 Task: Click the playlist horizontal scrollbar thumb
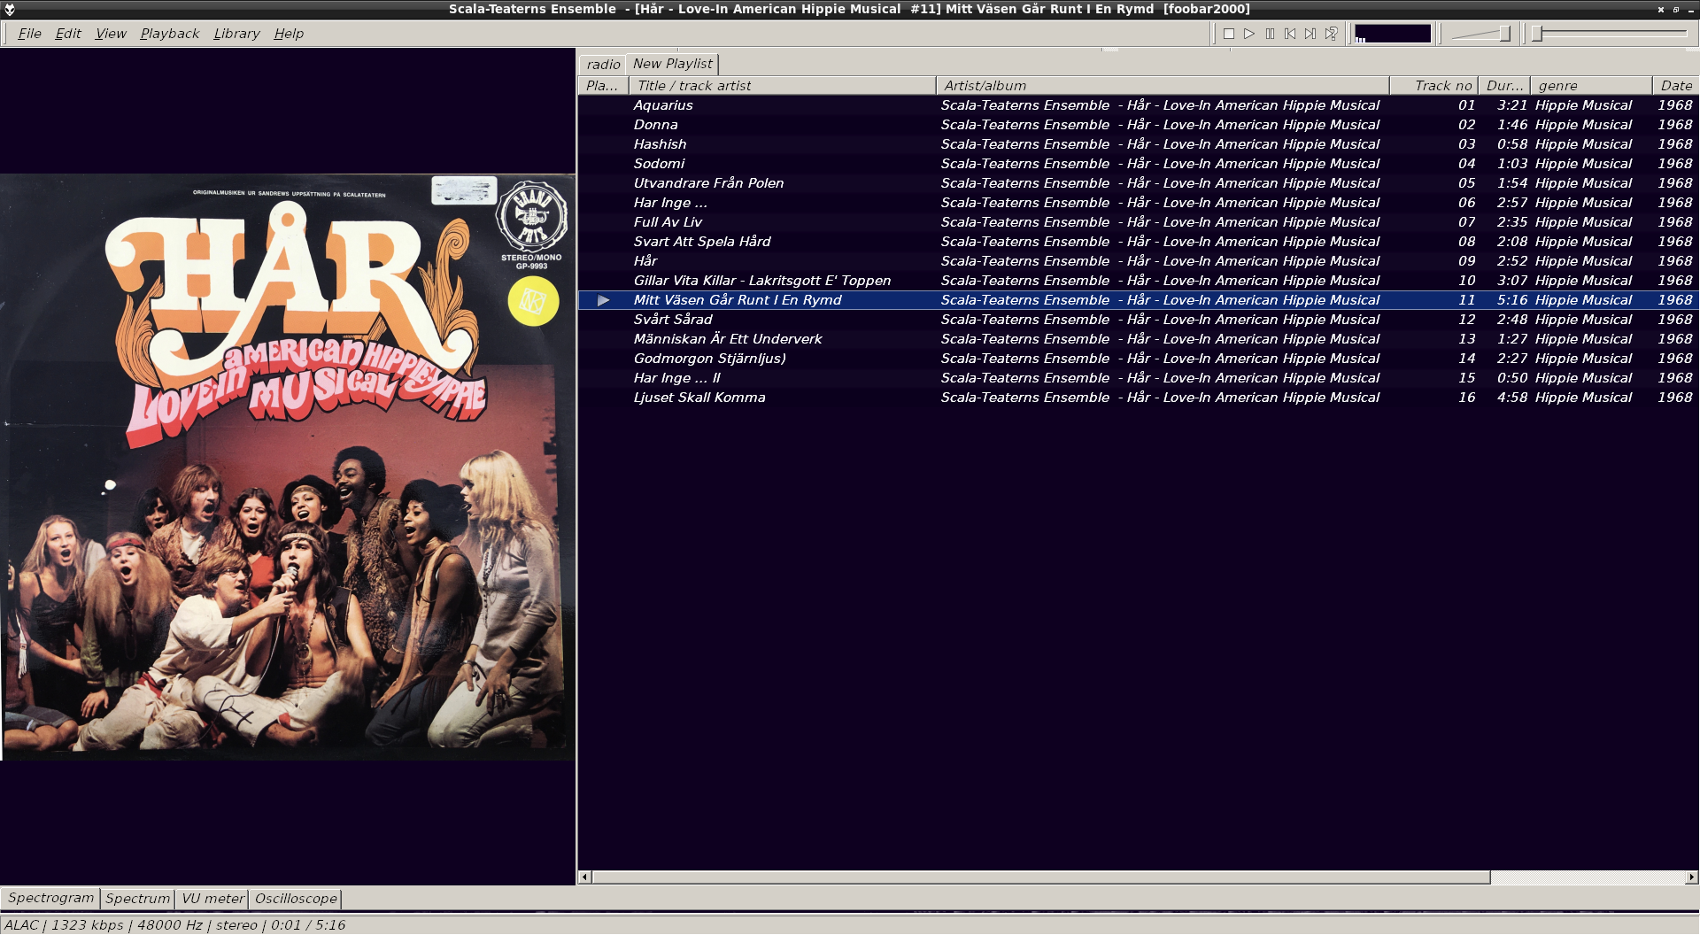(1040, 877)
